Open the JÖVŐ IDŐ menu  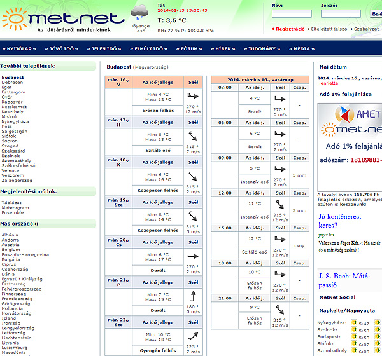click(62, 49)
